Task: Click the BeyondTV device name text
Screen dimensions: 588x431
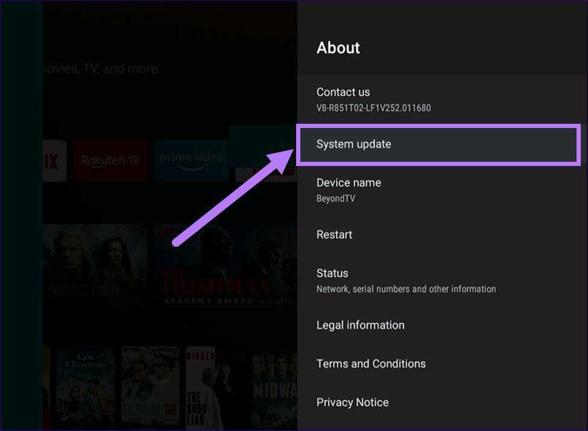Action: [x=336, y=199]
